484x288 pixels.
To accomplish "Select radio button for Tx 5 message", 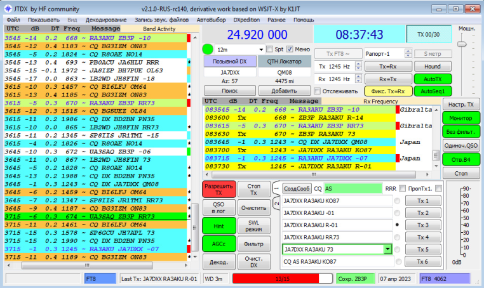I will click(397, 249).
